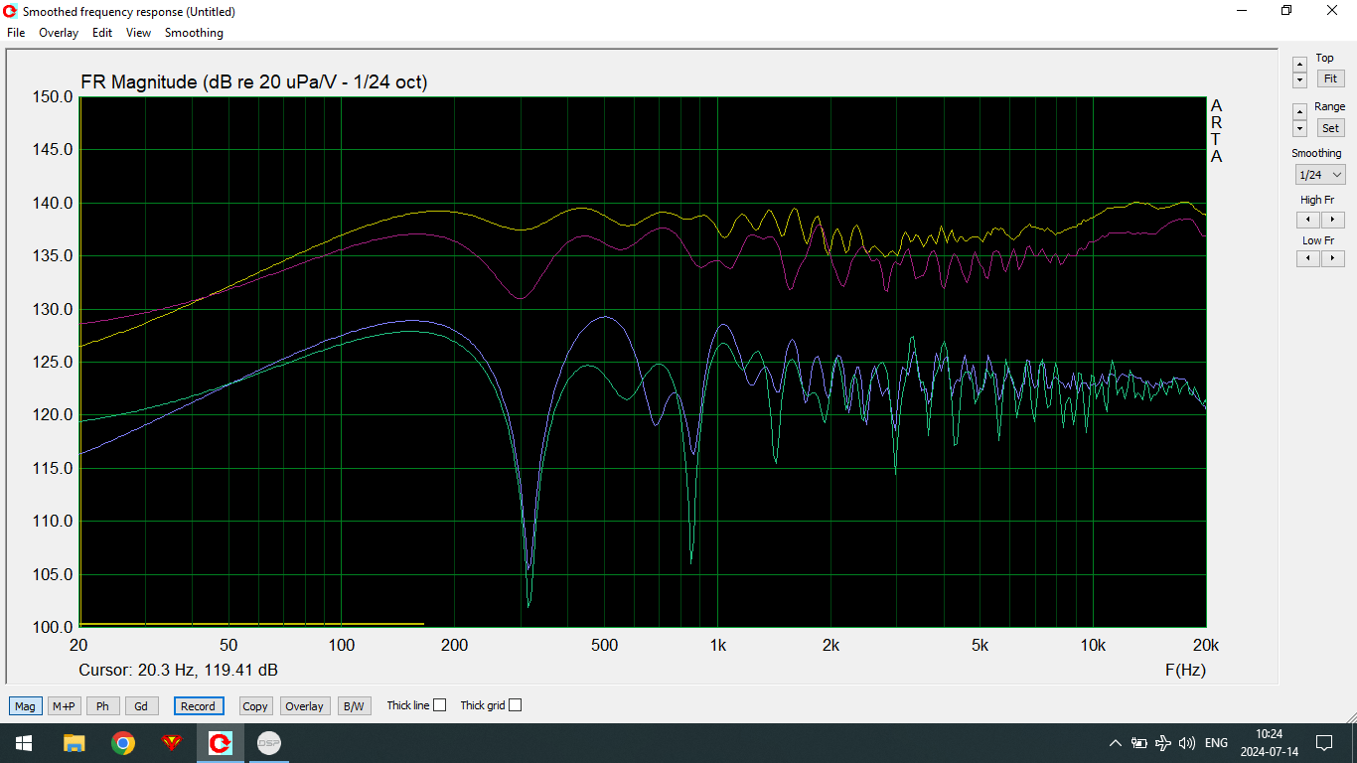Click the Record button

tap(198, 706)
